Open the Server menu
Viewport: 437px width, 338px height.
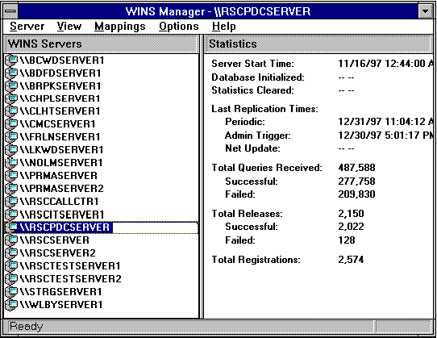coord(27,27)
